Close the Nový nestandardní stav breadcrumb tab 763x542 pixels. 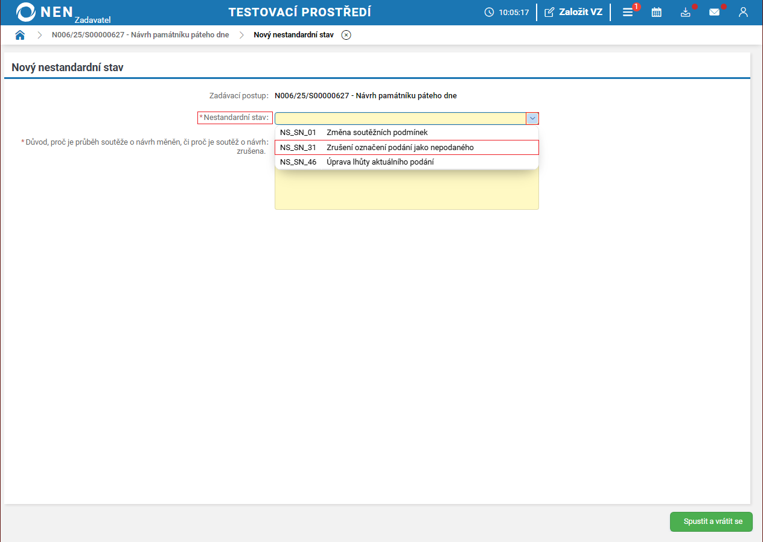click(x=346, y=35)
